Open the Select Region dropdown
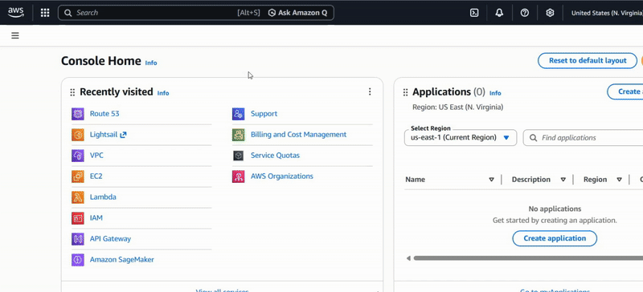Screen dimensions: 643x292 (461, 138)
